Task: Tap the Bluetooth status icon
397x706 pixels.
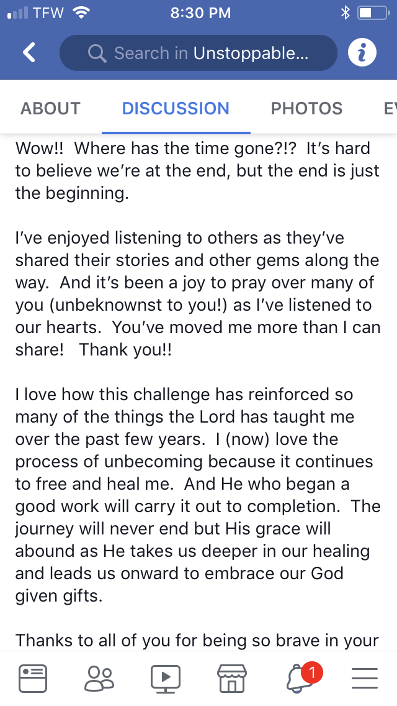Action: point(346,12)
